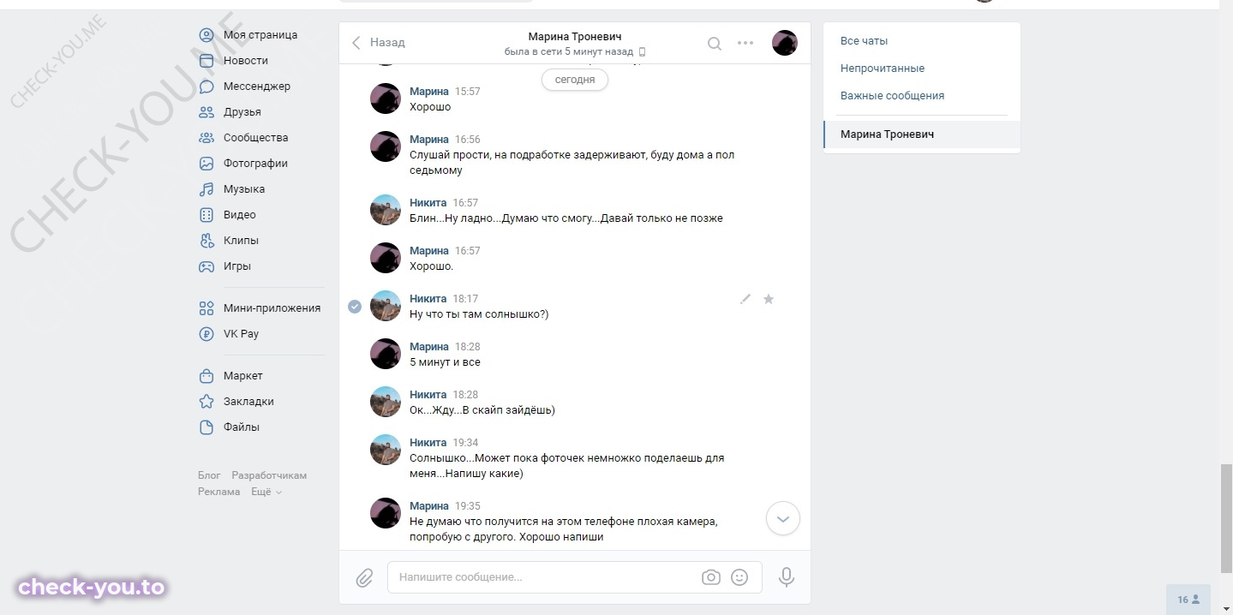Click the Новости menu label
The image size is (1233, 615).
pos(246,61)
